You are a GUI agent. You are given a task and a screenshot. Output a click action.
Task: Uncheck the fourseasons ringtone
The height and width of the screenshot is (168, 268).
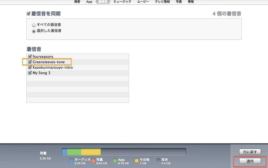(30, 56)
